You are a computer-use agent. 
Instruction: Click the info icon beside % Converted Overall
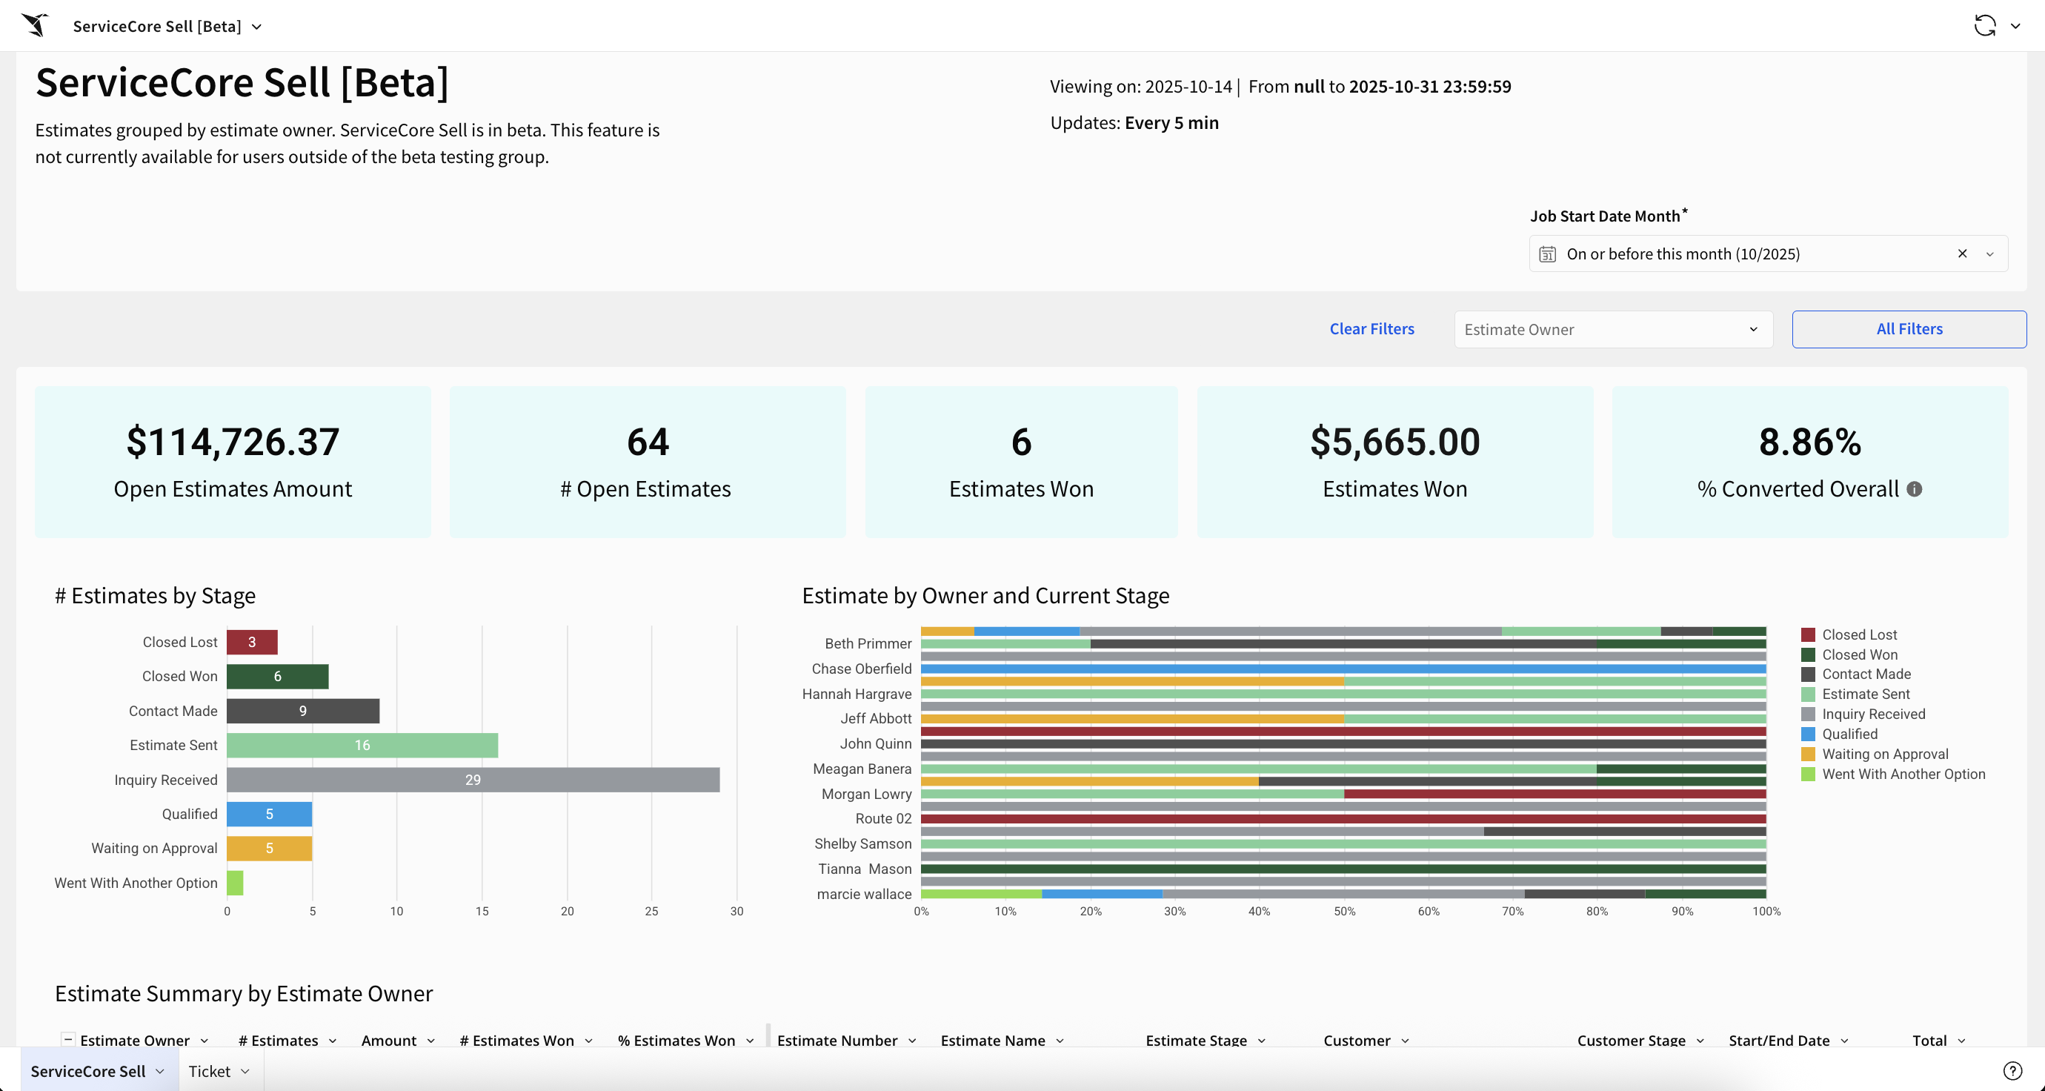1915,489
